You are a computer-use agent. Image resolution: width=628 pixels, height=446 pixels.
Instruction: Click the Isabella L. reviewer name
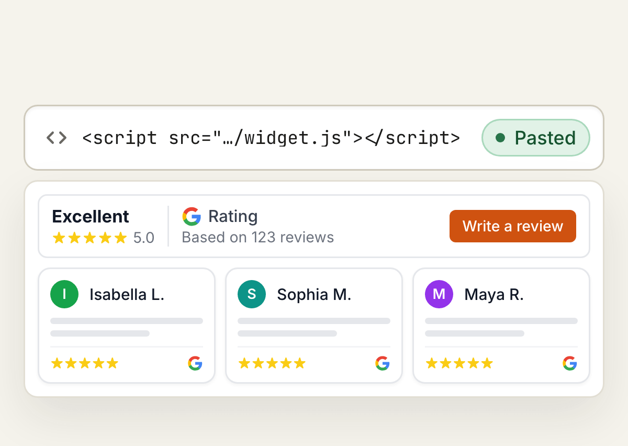[x=127, y=294]
